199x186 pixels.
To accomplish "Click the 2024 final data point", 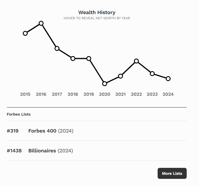I will pos(168,78).
